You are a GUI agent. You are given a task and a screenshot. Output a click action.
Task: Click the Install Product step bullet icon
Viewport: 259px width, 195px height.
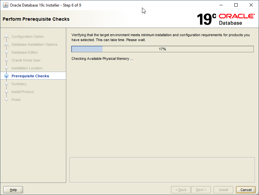(6, 92)
